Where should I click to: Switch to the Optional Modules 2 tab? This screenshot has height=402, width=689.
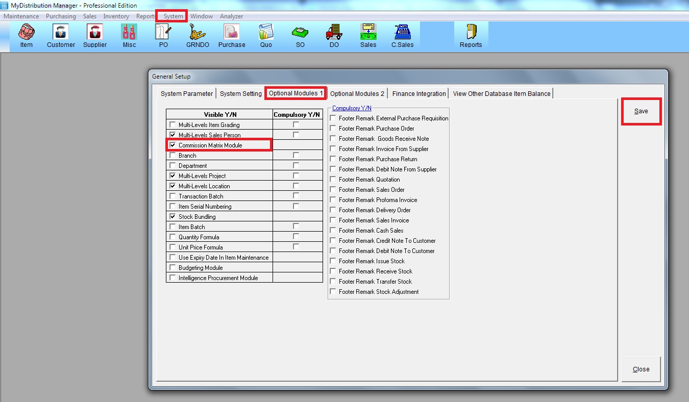point(357,94)
